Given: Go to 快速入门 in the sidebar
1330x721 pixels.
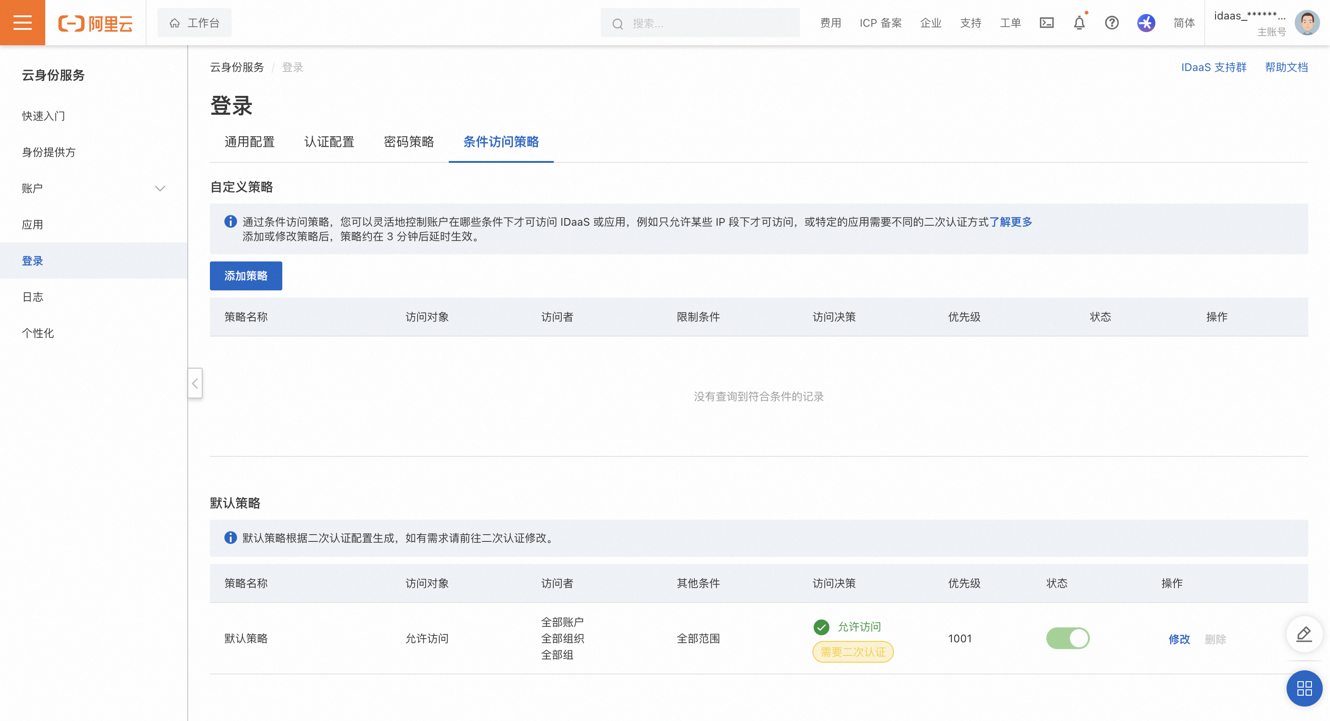Looking at the screenshot, I should coord(43,116).
